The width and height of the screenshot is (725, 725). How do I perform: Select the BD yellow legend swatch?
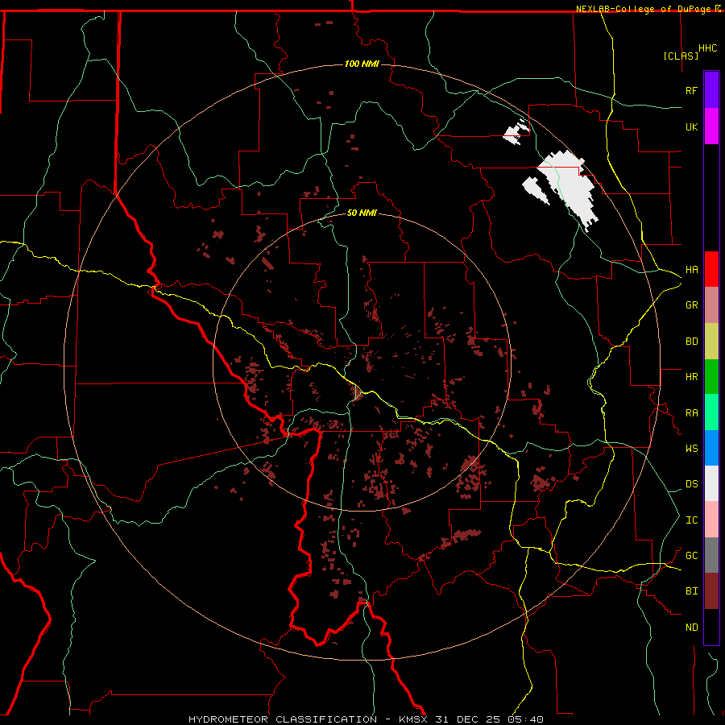711,342
